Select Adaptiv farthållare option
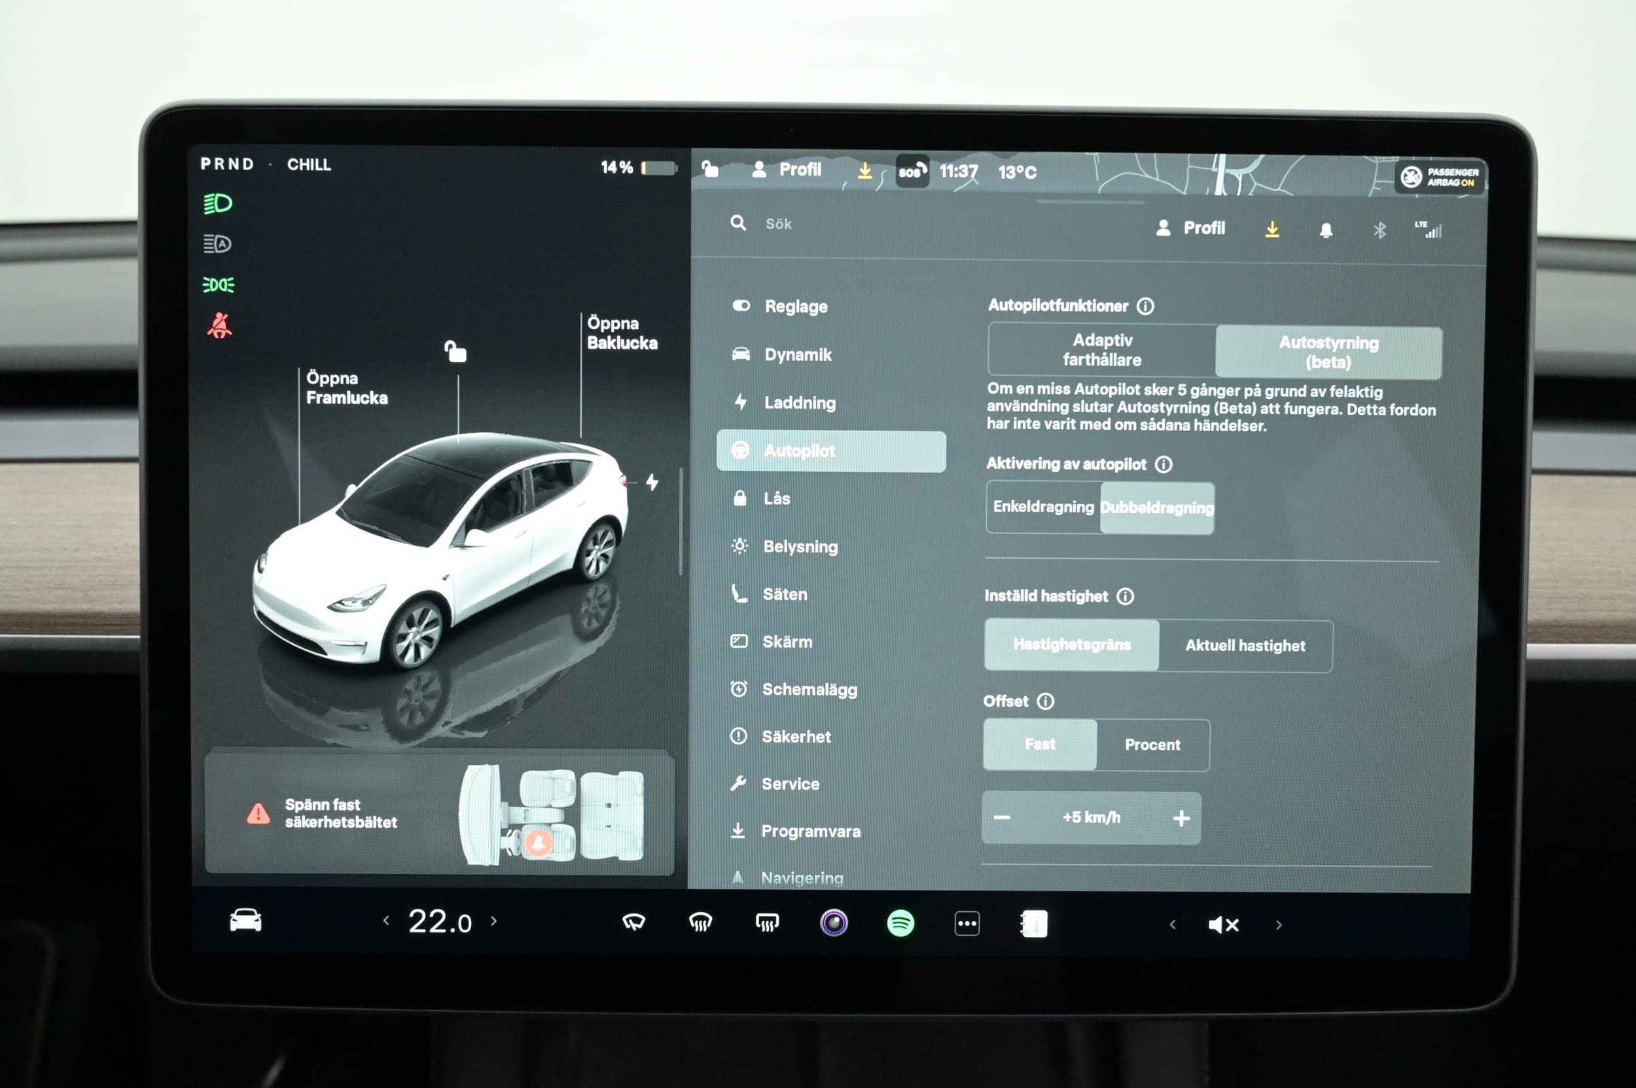 1102,350
